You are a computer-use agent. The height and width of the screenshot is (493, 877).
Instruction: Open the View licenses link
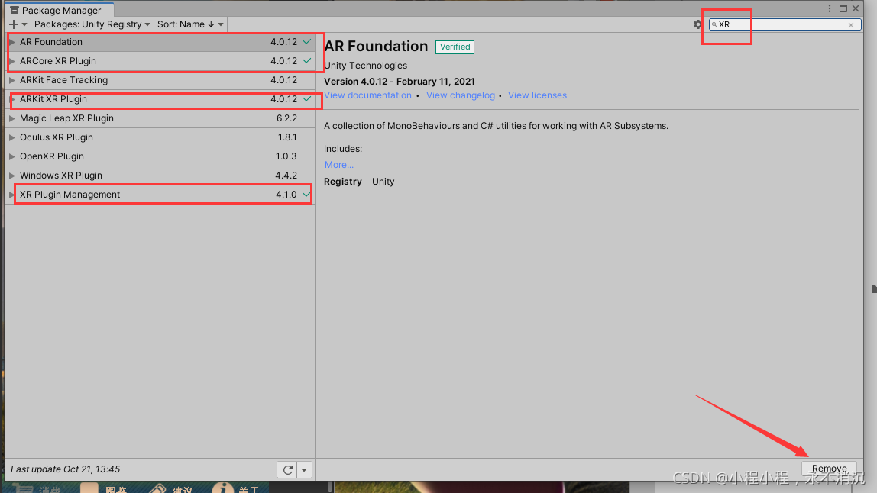click(x=537, y=95)
